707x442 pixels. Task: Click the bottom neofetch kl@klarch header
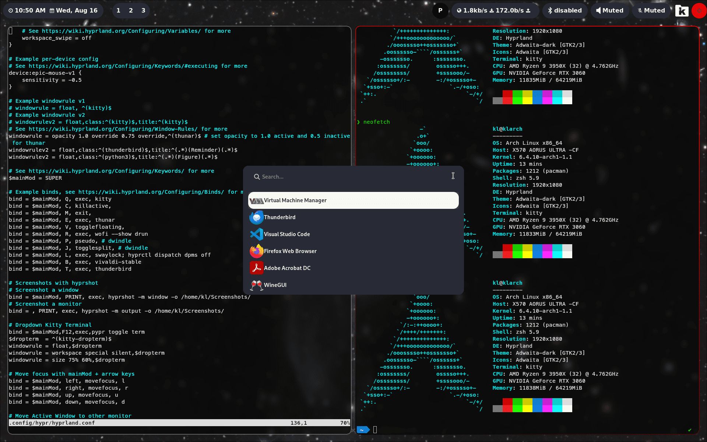[x=507, y=283]
